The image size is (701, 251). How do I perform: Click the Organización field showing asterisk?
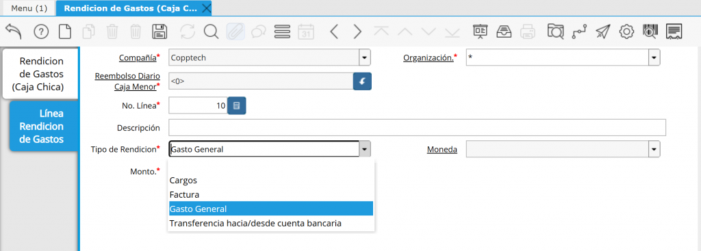click(x=557, y=57)
